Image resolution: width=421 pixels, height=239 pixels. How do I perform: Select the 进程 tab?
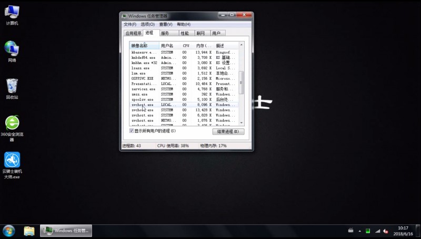[x=151, y=33]
